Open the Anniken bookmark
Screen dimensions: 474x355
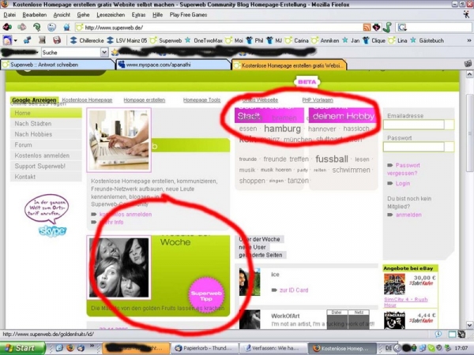point(325,40)
